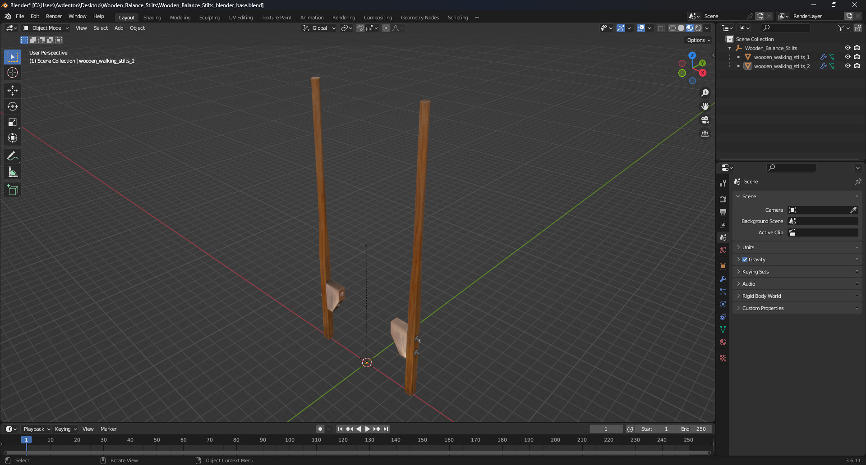Toggle the camera view icon
This screenshot has width=866, height=465.
point(705,120)
